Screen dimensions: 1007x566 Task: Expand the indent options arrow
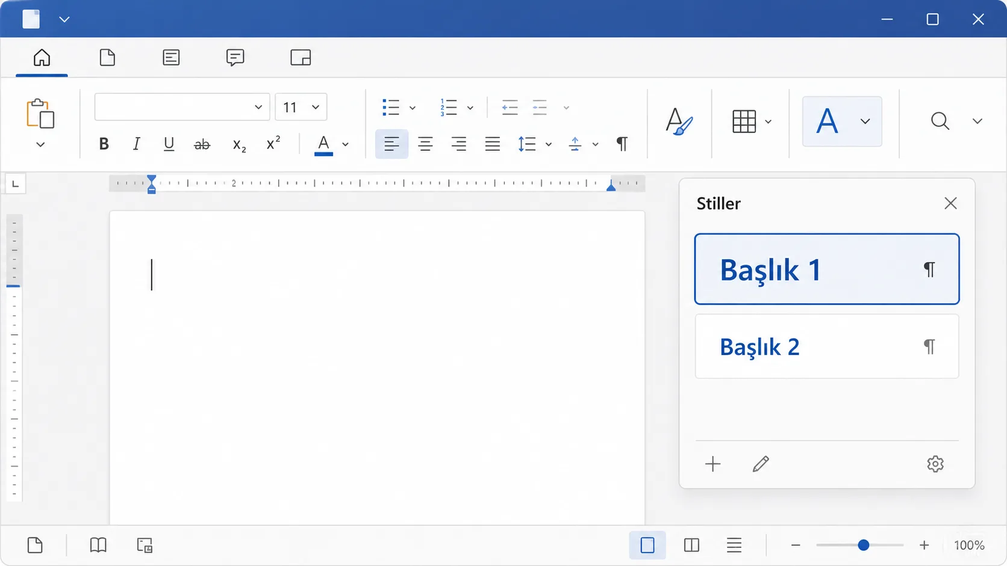coord(566,108)
